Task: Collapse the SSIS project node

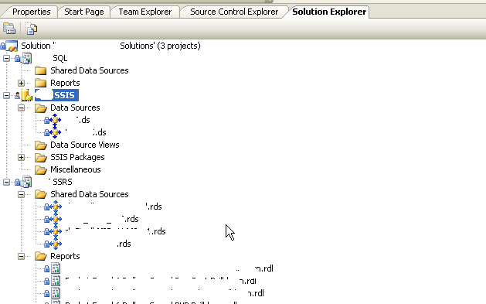Action: tap(6, 96)
